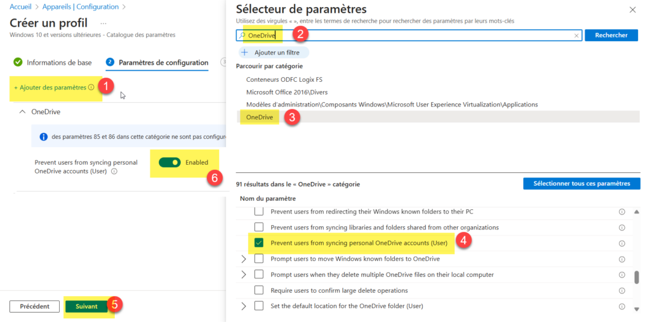Click info icon for Prevent users from redirecting known folders
Screen dimensions: 650x322
pos(622,212)
